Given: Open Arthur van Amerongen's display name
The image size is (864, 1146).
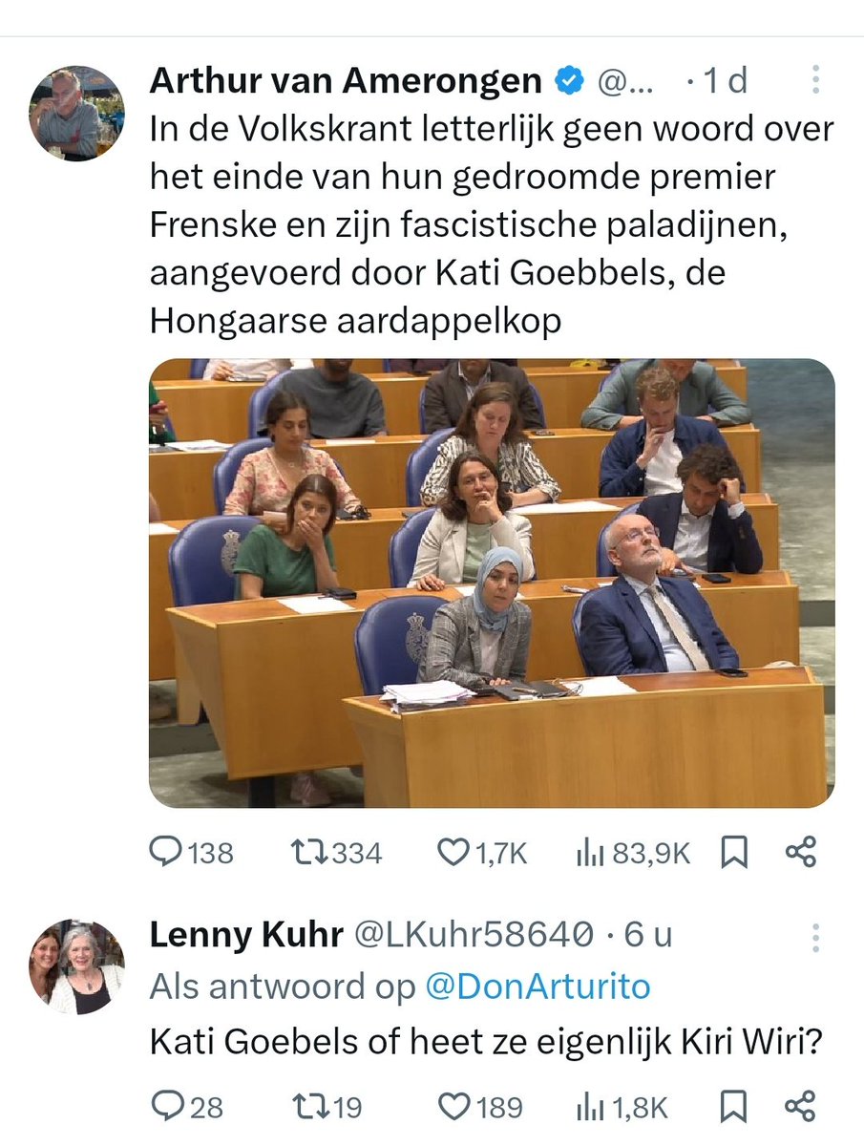Looking at the screenshot, I should 346,81.
